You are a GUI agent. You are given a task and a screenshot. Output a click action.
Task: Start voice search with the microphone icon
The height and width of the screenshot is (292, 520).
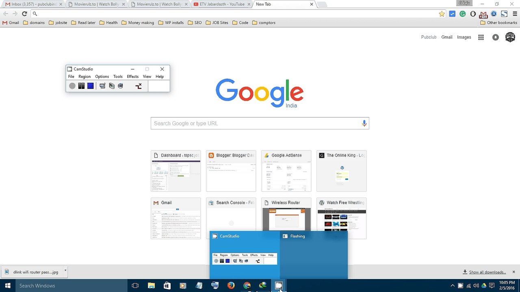tap(364, 123)
